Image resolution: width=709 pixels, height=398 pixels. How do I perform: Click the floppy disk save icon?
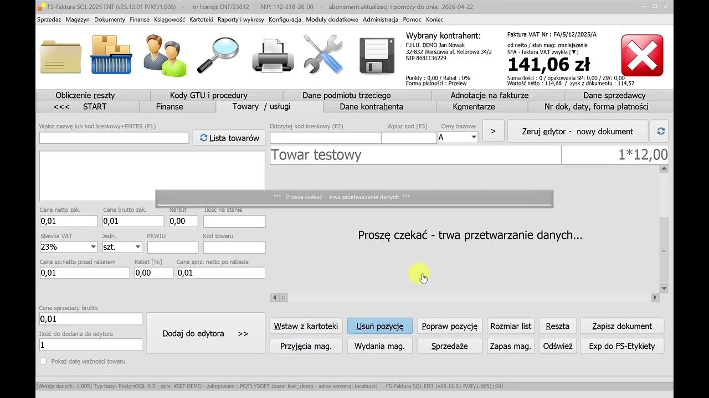click(377, 56)
